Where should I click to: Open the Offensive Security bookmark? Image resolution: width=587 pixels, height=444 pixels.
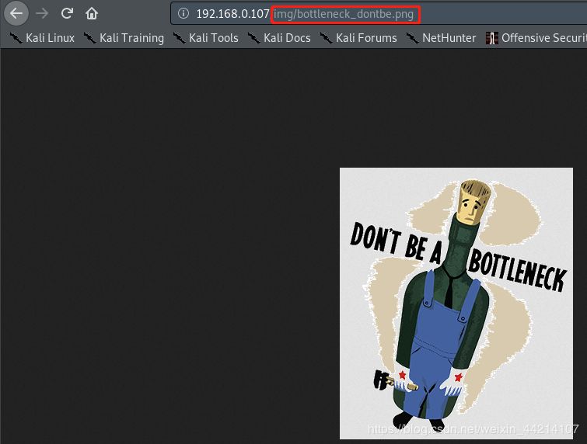tap(536, 38)
